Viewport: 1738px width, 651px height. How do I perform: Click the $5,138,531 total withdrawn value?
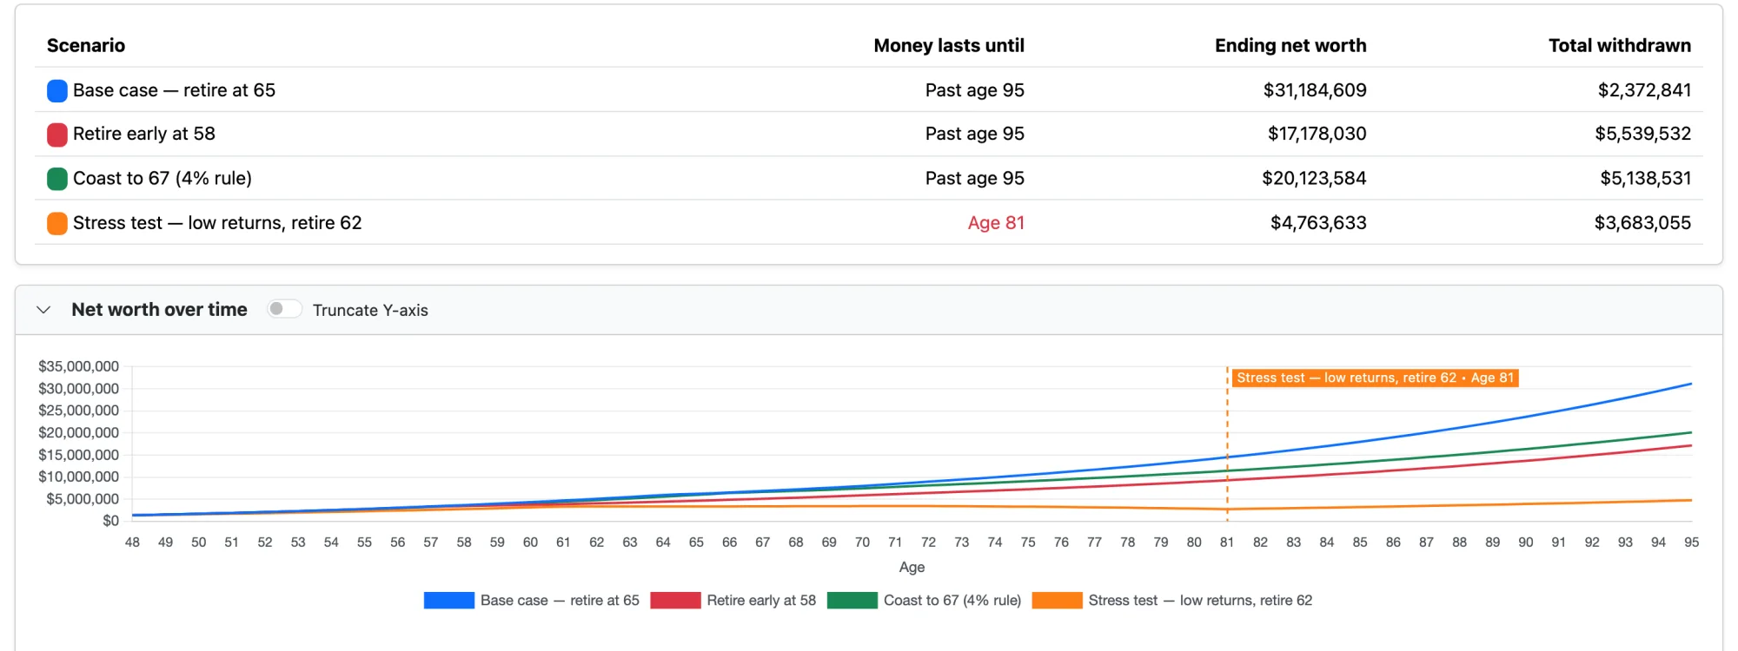pyautogui.click(x=1646, y=178)
